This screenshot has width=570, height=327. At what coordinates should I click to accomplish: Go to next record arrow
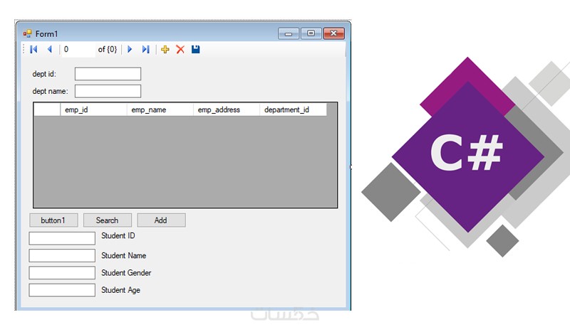click(x=130, y=49)
